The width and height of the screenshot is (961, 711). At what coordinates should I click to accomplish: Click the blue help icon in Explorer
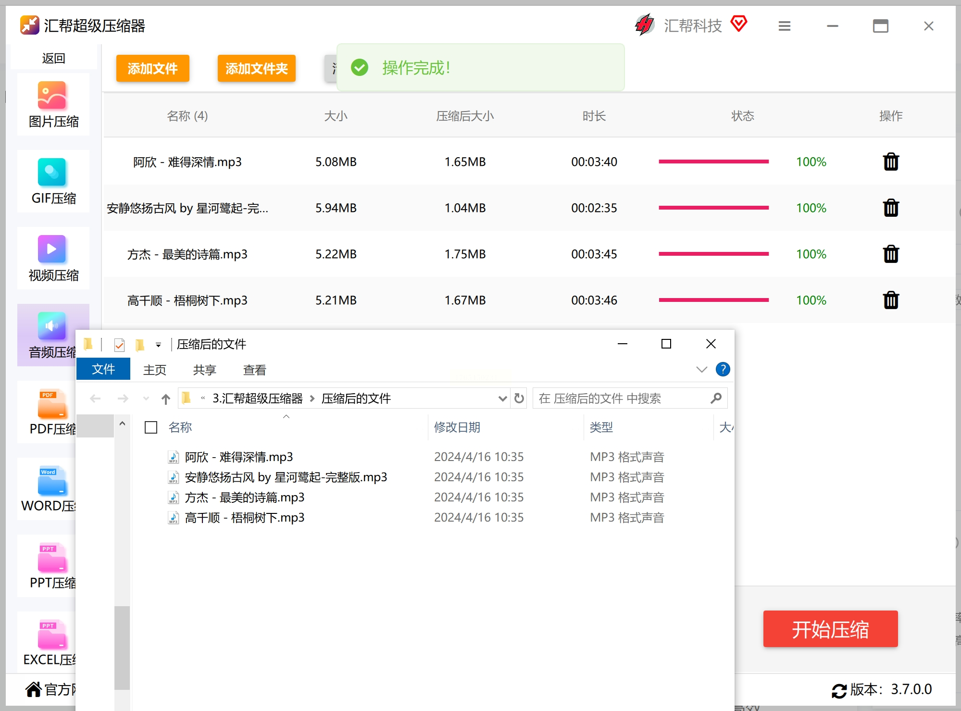723,369
